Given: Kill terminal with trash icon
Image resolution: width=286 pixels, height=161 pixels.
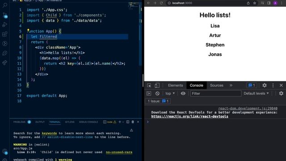Looking at the screenshot, I should tap(133, 122).
